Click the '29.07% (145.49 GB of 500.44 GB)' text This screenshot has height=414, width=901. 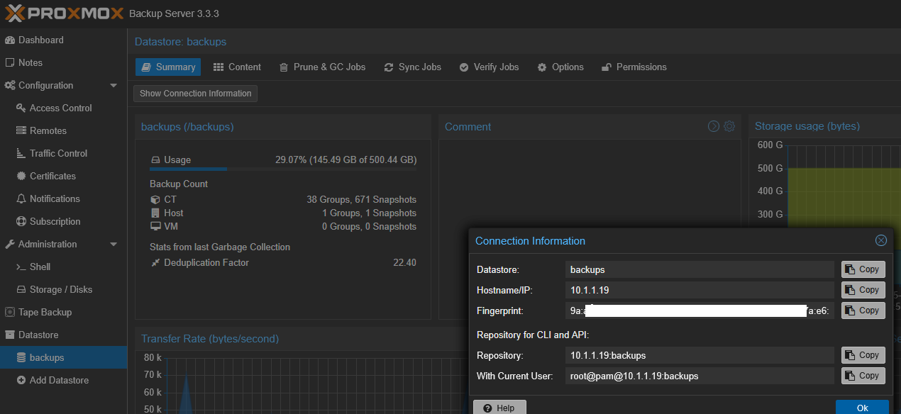tap(346, 160)
